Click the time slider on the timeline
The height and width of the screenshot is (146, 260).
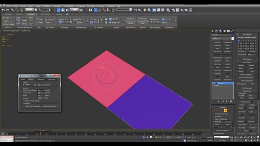coord(42,131)
